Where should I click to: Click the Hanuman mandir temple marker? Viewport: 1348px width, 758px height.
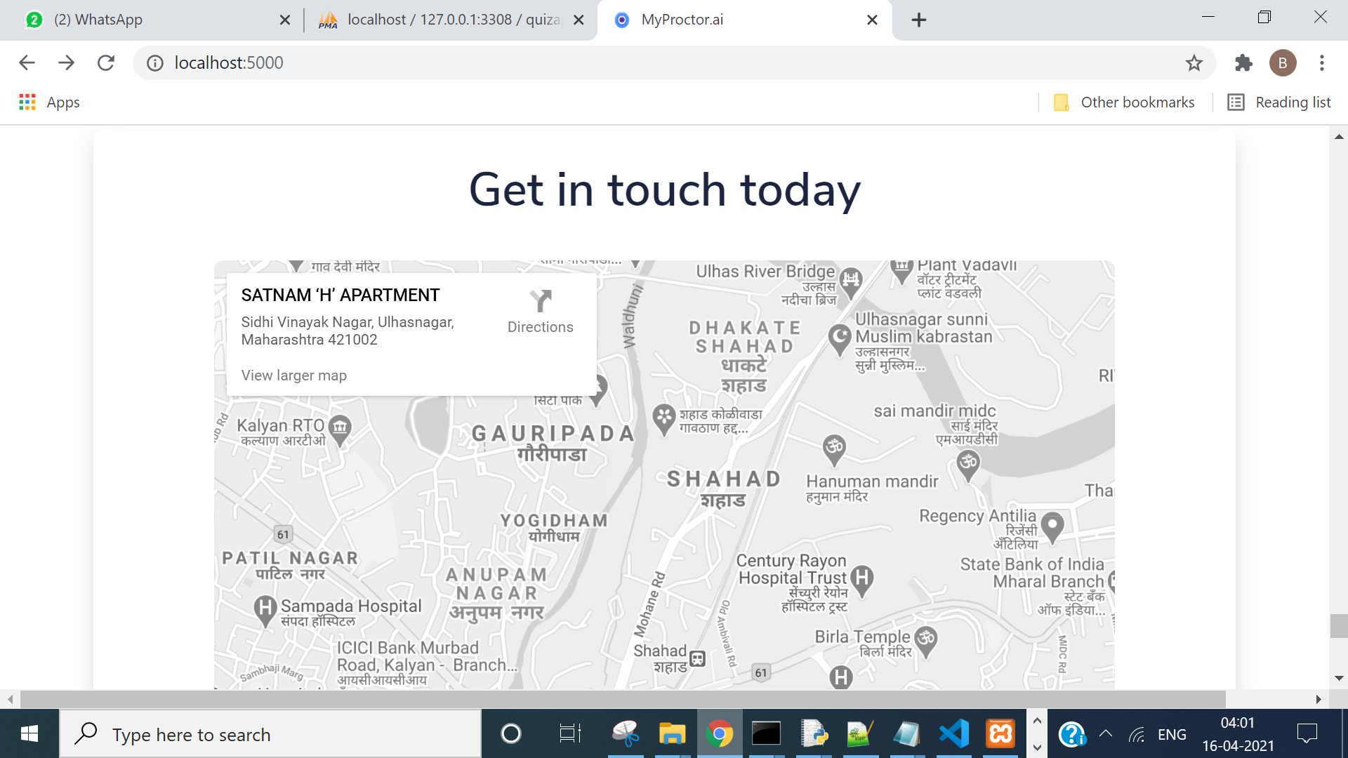834,448
